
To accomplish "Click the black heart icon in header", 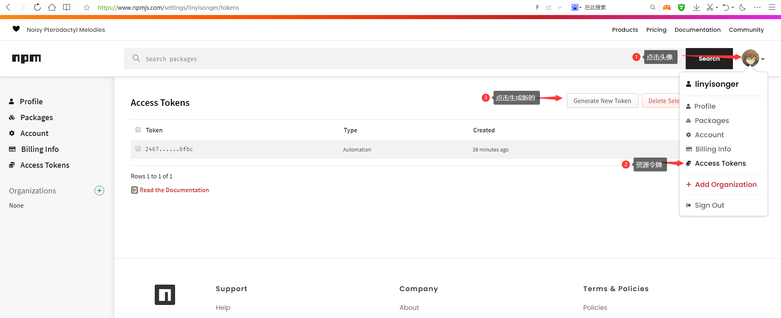I will point(16,29).
